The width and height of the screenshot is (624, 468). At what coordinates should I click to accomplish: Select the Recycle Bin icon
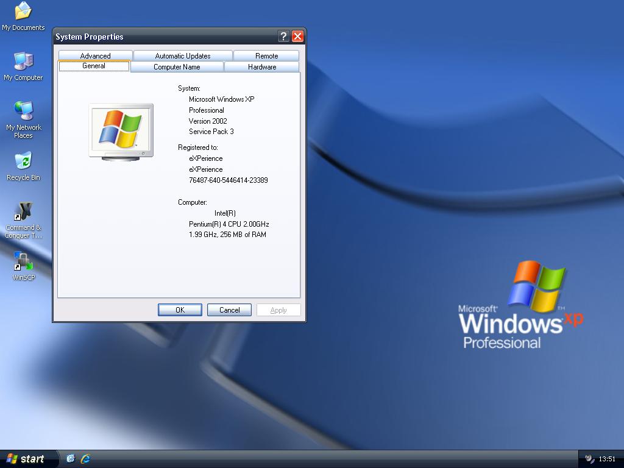pos(23,161)
